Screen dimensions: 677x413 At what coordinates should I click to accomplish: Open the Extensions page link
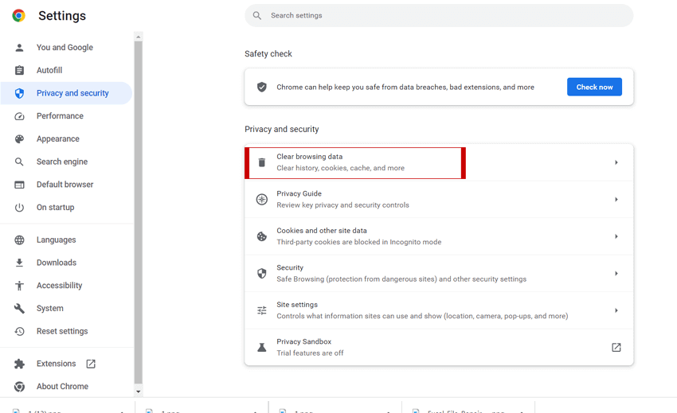click(x=66, y=364)
